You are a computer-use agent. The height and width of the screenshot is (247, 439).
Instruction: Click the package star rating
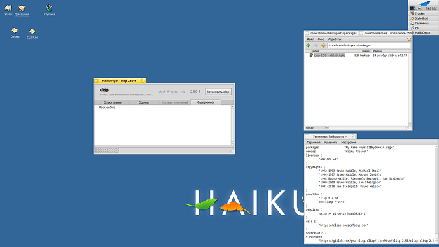(168, 92)
